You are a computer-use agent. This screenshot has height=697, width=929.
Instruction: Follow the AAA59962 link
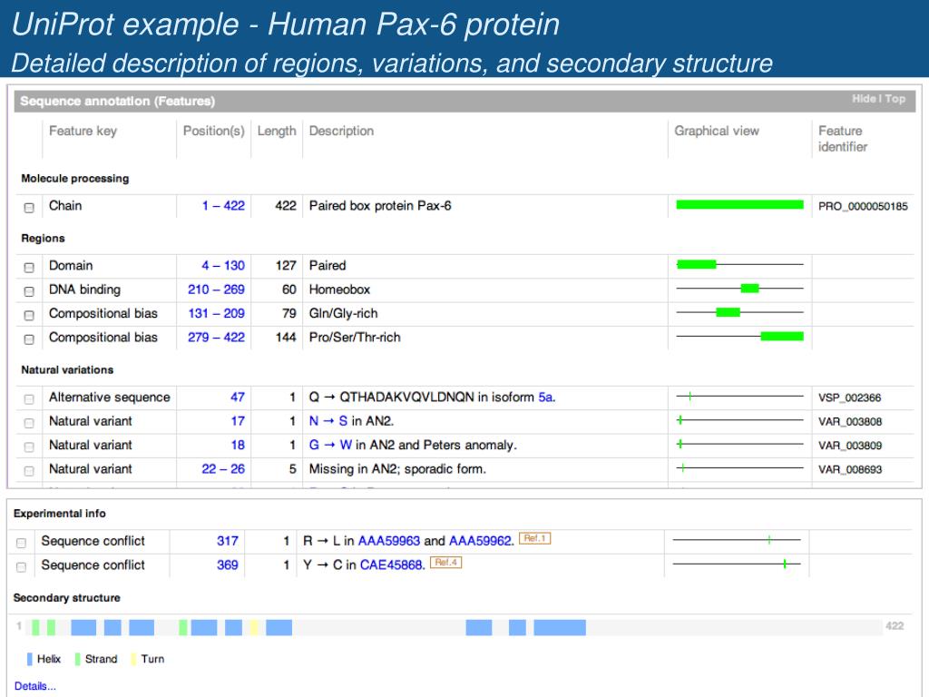(480, 541)
